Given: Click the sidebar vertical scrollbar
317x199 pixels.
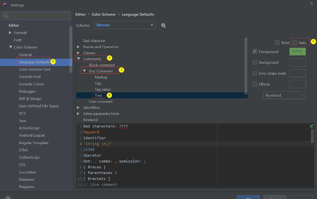Looking at the screenshot, I should [71, 50].
